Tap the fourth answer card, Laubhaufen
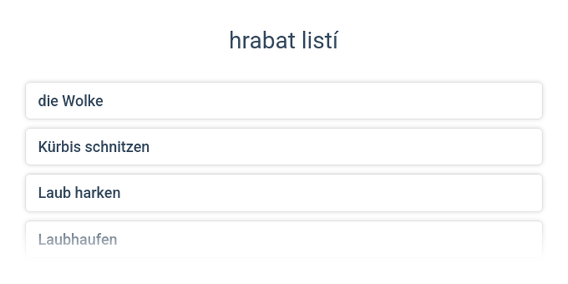The width and height of the screenshot is (568, 284). 284,239
